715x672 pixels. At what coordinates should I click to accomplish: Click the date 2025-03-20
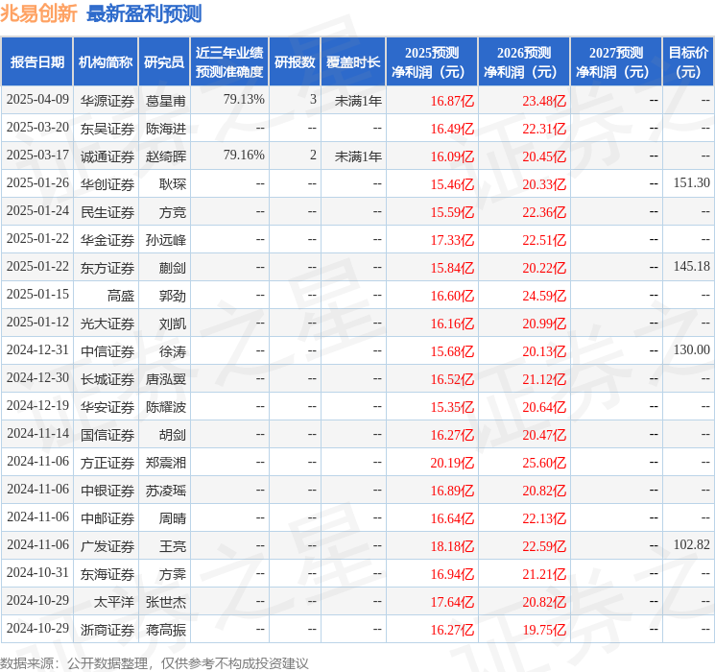coord(37,128)
